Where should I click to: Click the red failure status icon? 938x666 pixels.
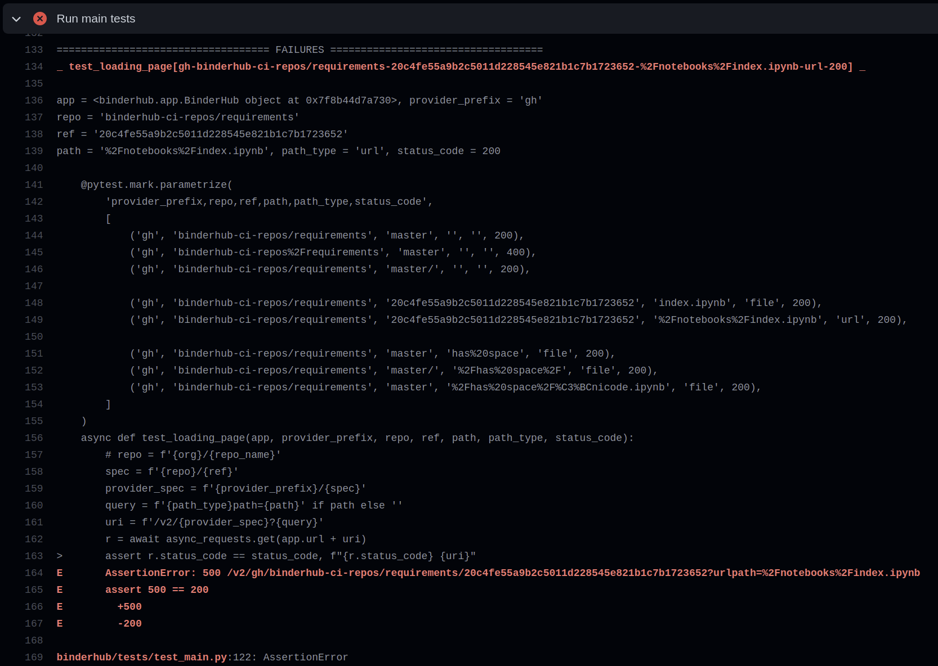[39, 18]
